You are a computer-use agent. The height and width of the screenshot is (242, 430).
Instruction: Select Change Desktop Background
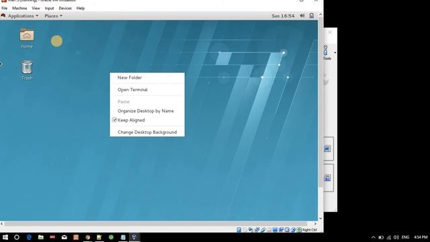tap(147, 132)
